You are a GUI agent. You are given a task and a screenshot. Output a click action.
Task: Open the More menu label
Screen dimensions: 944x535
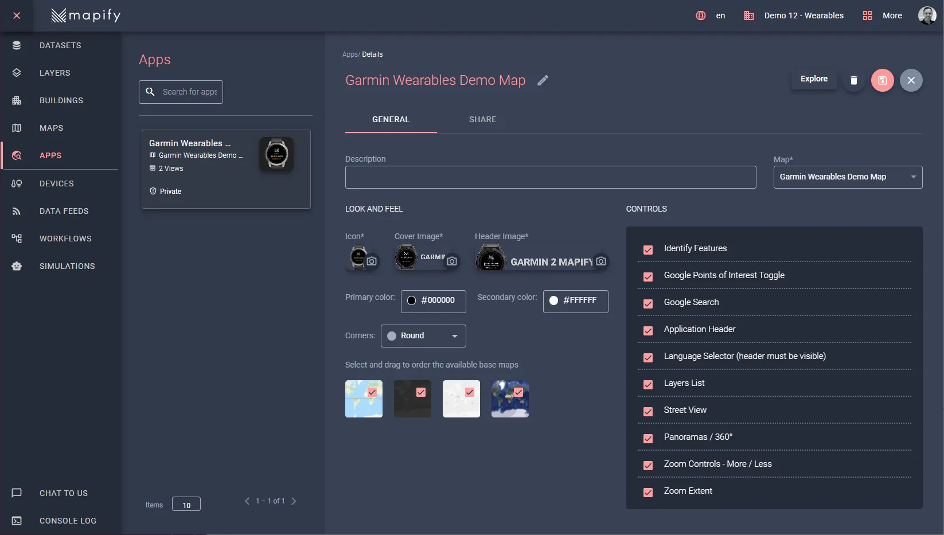click(x=892, y=15)
